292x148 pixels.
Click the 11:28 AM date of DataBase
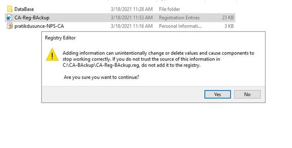point(132,9)
